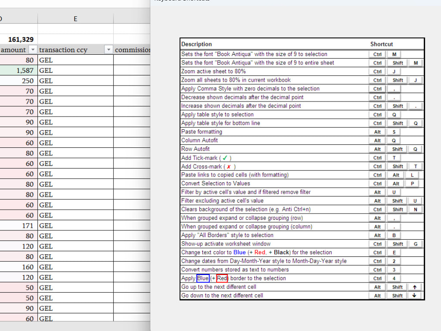Click the up arrow key icon
The height and width of the screenshot is (331, 441).
[x=415, y=287]
